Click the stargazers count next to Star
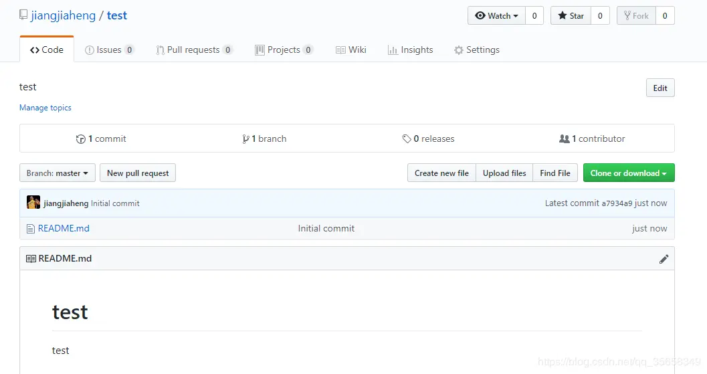 pos(600,16)
